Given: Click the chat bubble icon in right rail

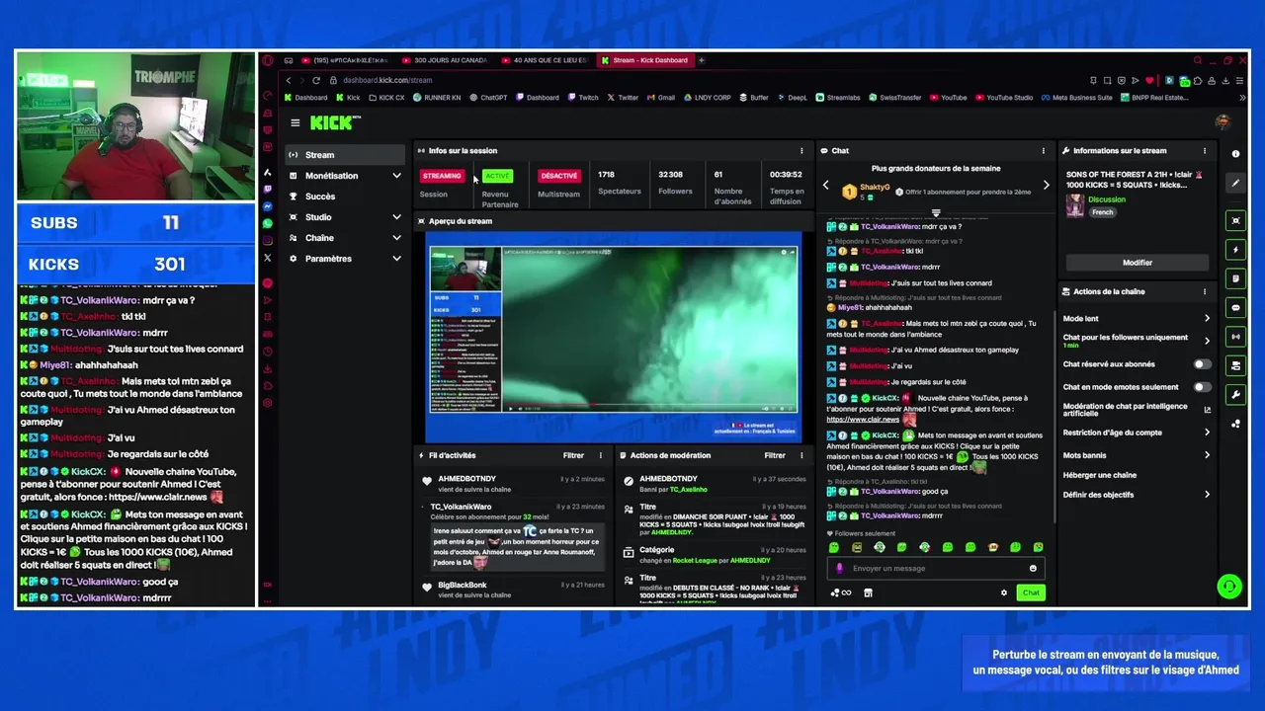Looking at the screenshot, I should click(x=1235, y=308).
